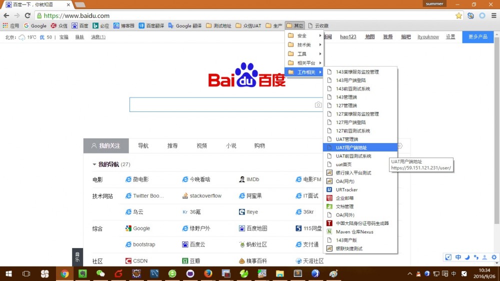The height and width of the screenshot is (281, 500).
Task: Open 143用户端登陆 bookmark
Action: click(360, 80)
